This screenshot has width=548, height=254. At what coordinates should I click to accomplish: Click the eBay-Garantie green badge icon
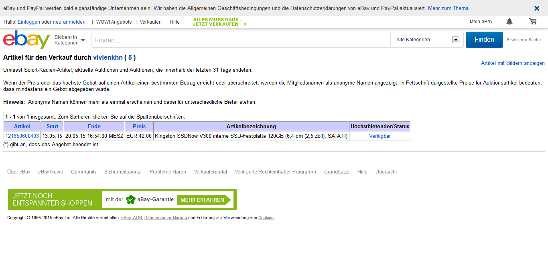point(131,200)
